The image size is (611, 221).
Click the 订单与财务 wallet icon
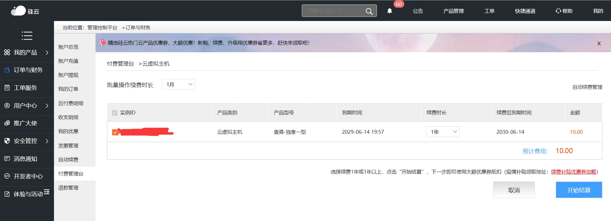(7, 70)
